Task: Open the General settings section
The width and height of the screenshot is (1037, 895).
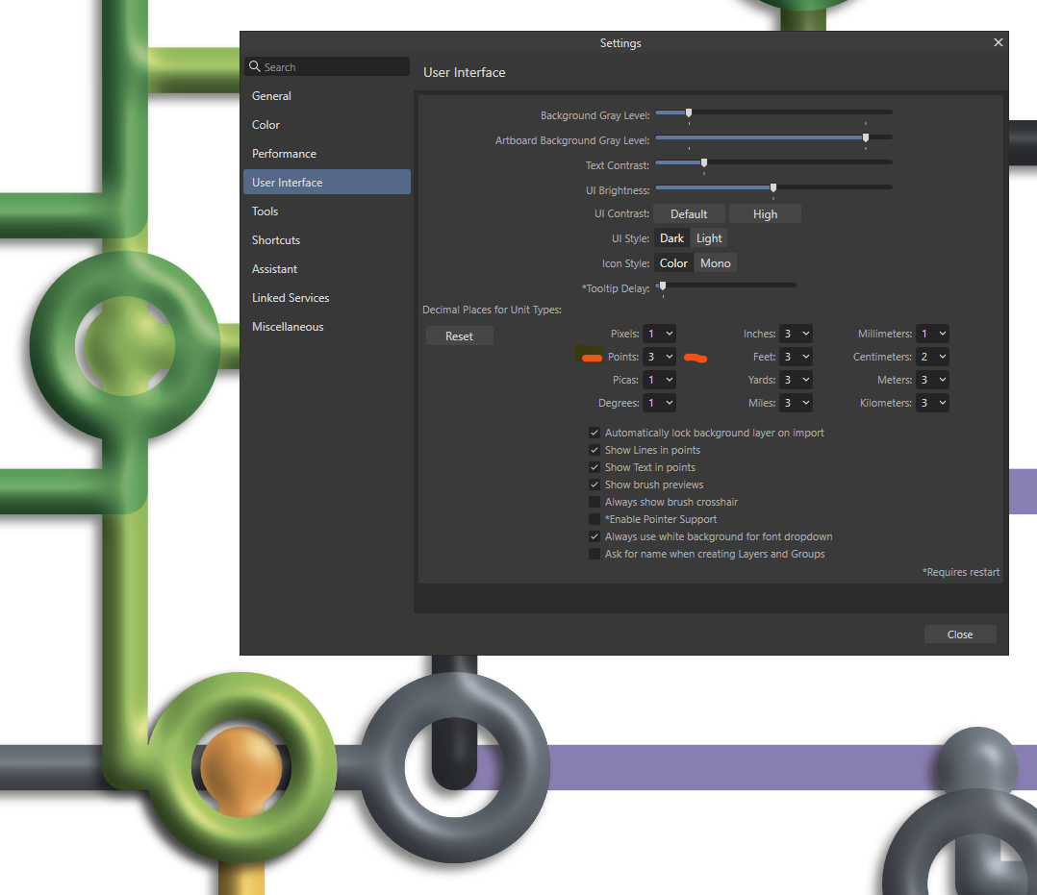Action: [x=327, y=96]
